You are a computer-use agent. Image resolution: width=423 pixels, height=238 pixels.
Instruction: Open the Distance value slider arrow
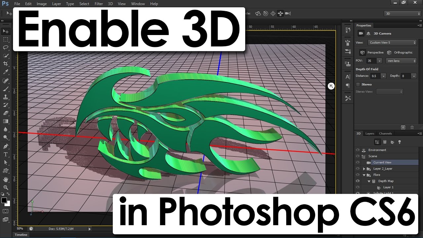[x=383, y=76]
